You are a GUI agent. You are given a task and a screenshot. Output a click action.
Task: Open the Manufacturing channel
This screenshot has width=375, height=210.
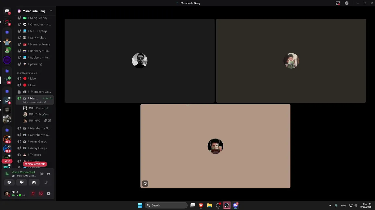35,44
